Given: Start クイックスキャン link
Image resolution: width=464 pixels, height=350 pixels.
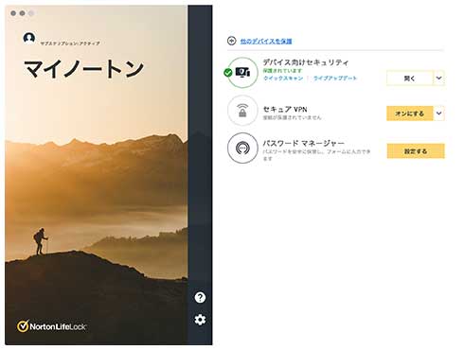Looking at the screenshot, I should pyautogui.click(x=283, y=78).
